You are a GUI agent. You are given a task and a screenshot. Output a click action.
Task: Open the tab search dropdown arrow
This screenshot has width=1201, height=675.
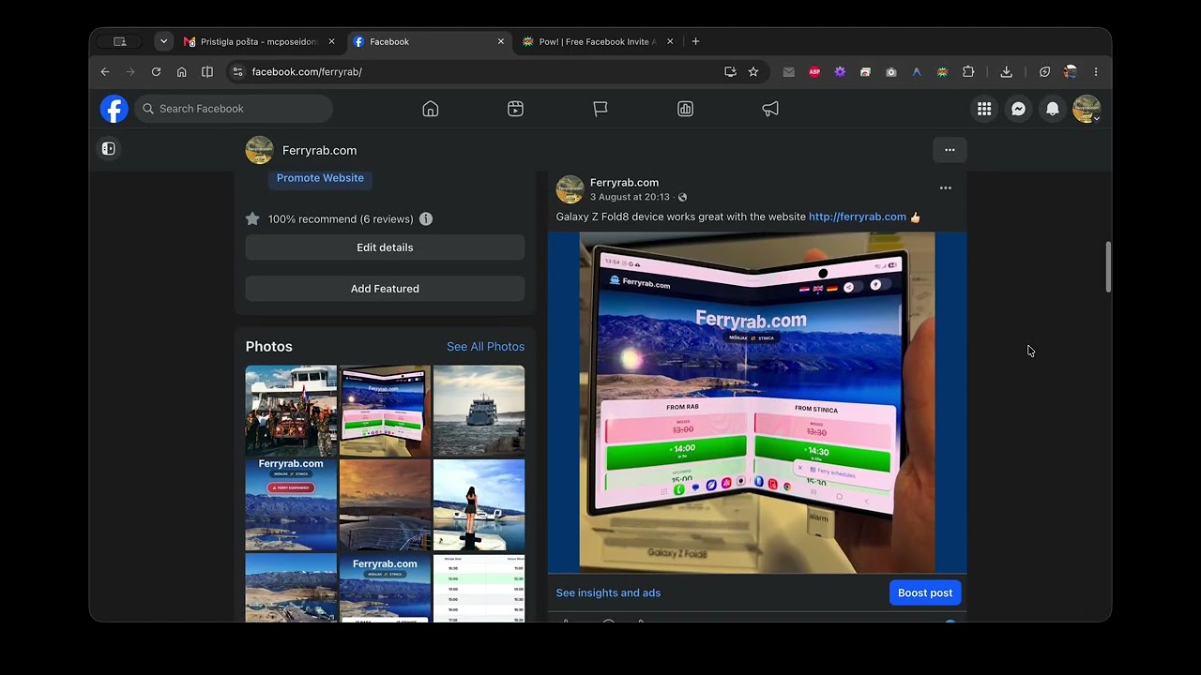click(x=164, y=41)
